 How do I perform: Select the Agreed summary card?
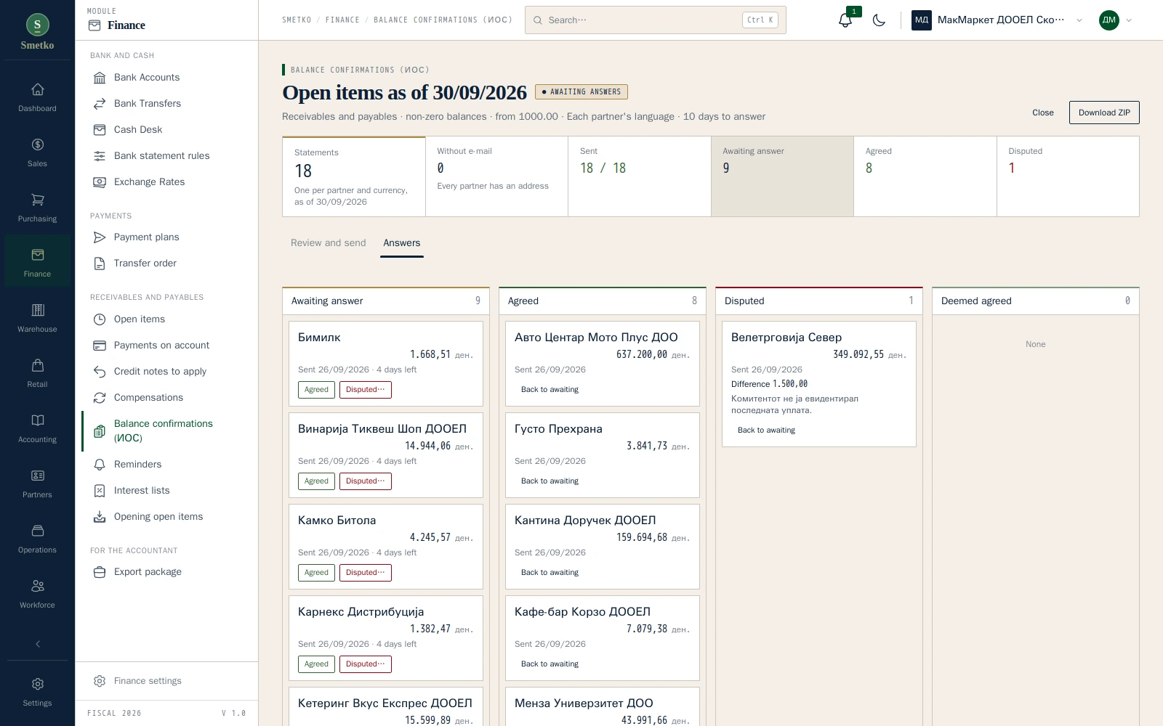pos(925,176)
